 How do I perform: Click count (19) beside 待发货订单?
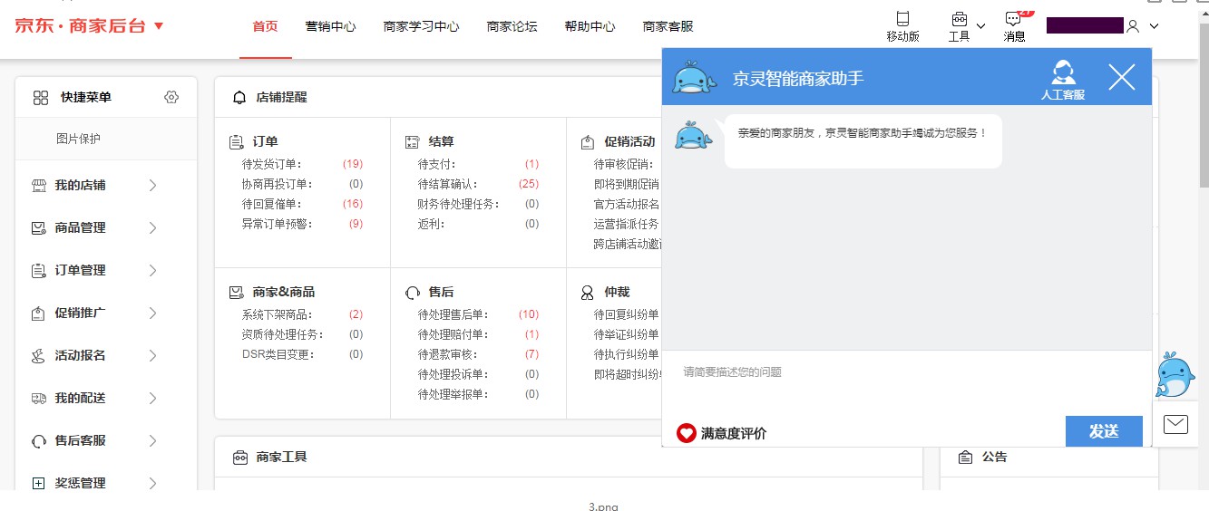(x=353, y=164)
